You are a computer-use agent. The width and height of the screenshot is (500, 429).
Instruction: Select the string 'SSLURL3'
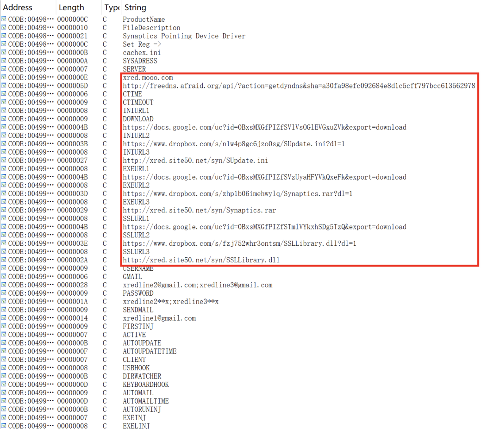136,251
